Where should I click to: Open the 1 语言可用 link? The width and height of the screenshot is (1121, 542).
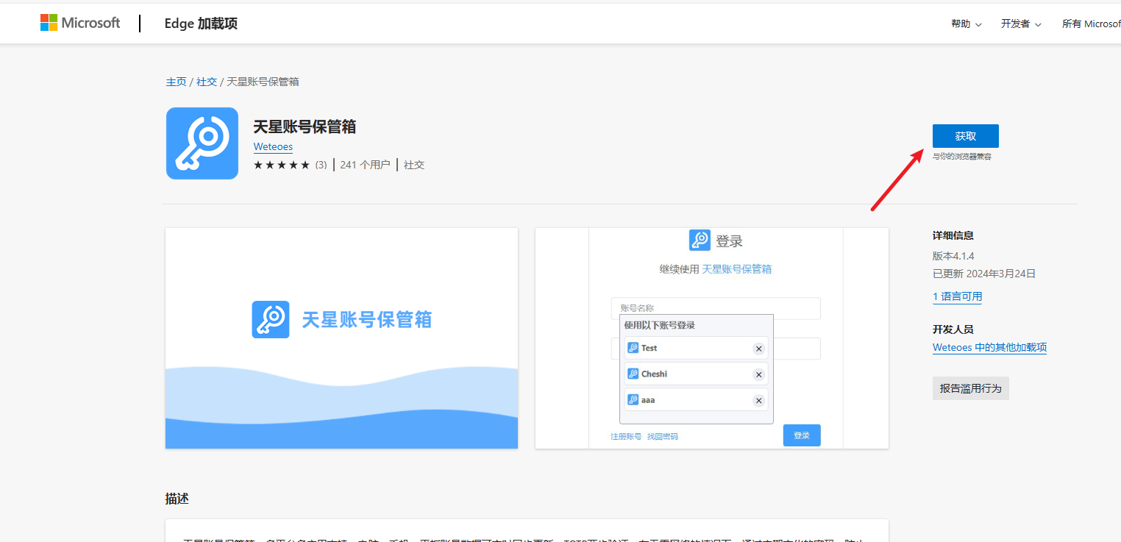pos(957,296)
